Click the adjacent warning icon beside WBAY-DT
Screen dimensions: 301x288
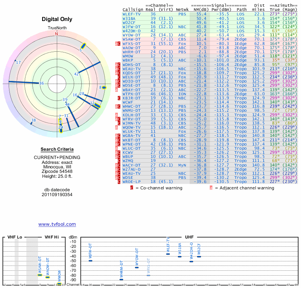[x=117, y=90]
